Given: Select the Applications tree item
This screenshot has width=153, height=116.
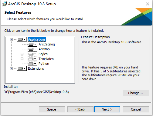Looking at the screenshot, I should click(x=37, y=39).
